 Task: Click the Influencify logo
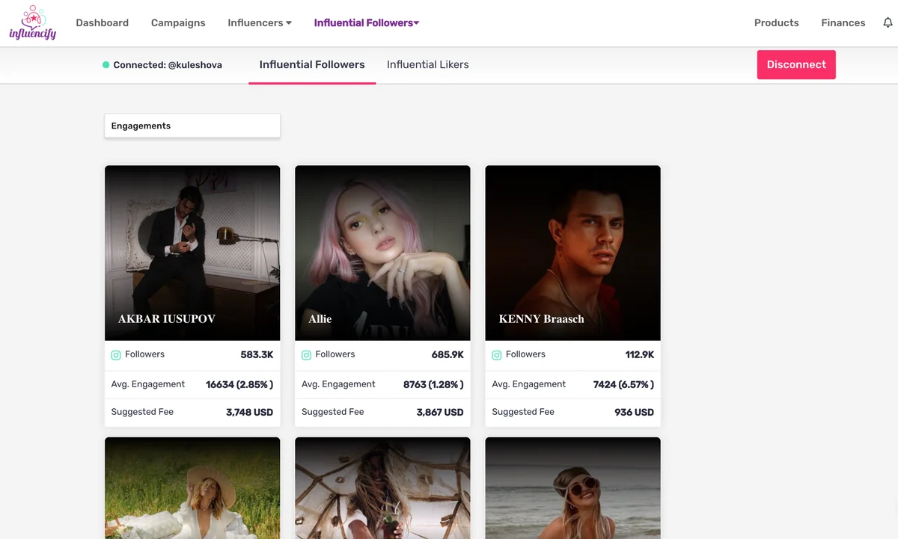pyautogui.click(x=33, y=22)
